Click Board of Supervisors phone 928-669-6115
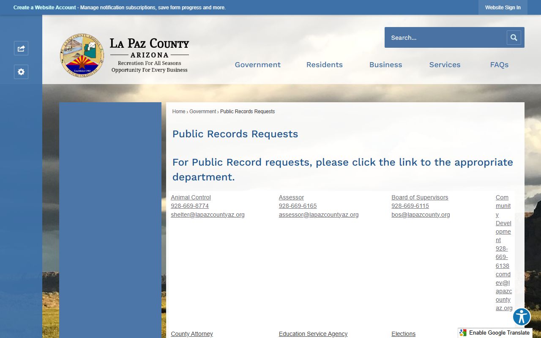This screenshot has height=338, width=541. click(x=410, y=206)
